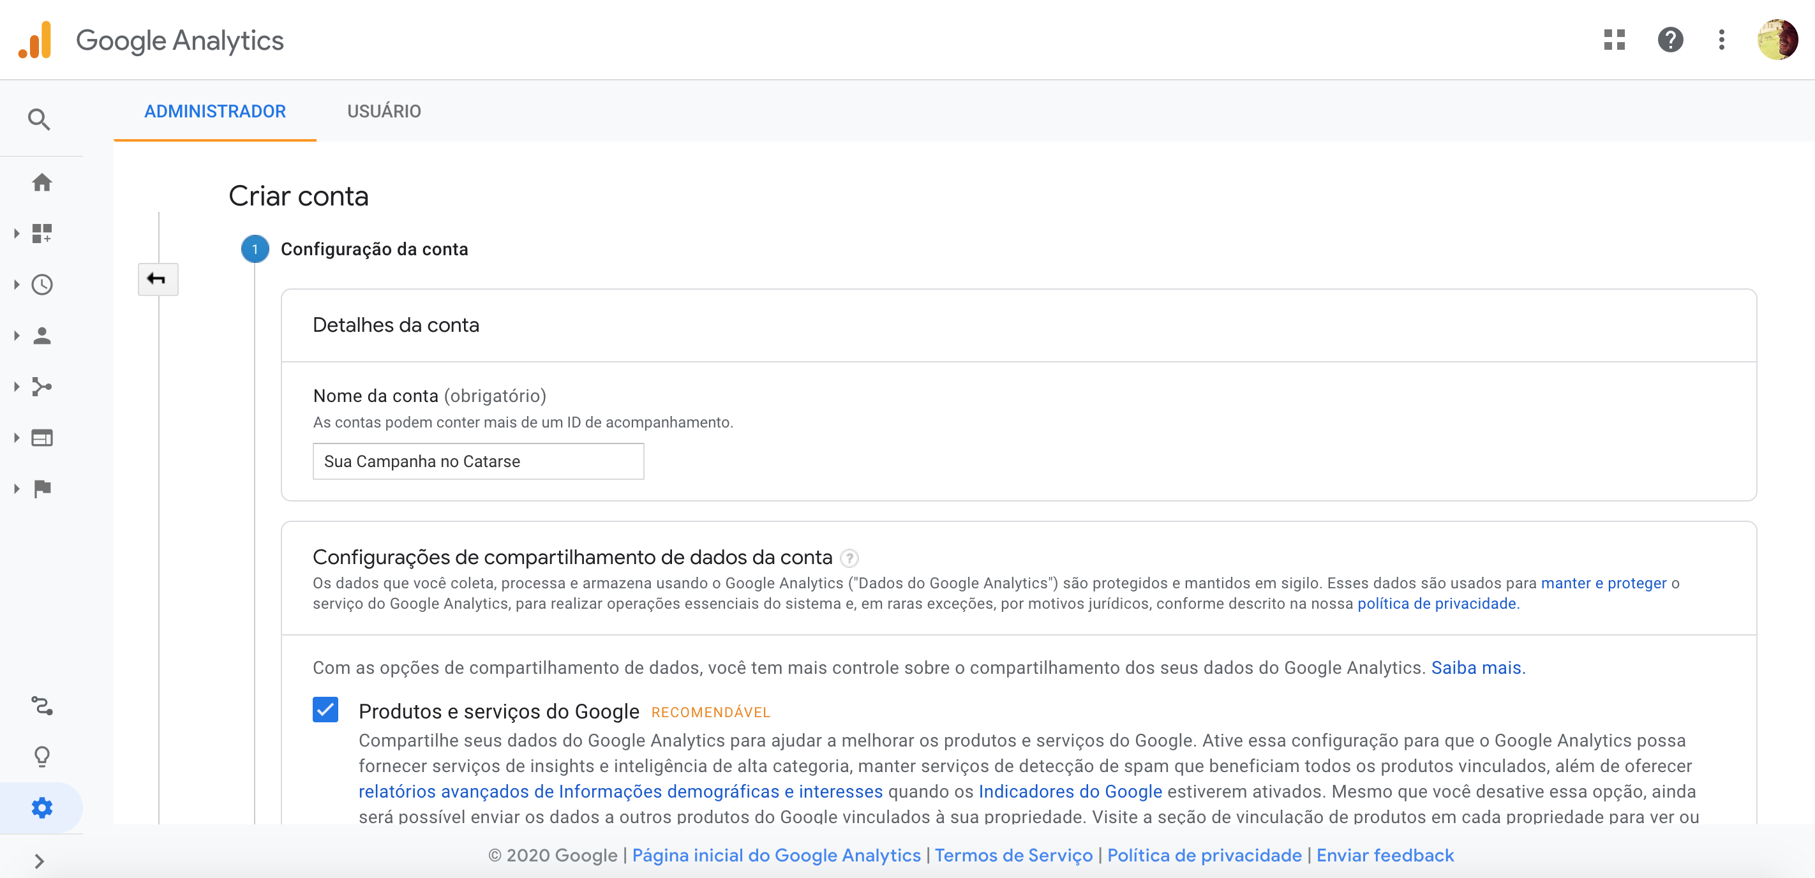Click Enviar feedback footer link
1815x878 pixels.
(1384, 855)
